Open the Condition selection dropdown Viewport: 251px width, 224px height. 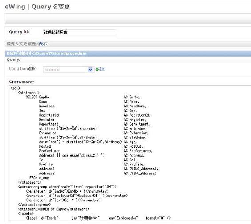point(68,70)
